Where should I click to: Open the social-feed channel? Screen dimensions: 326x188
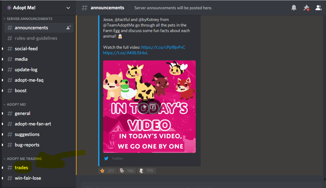(39, 49)
